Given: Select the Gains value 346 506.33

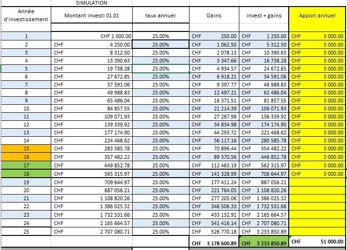Looking at the screenshot, I should [x=214, y=206].
